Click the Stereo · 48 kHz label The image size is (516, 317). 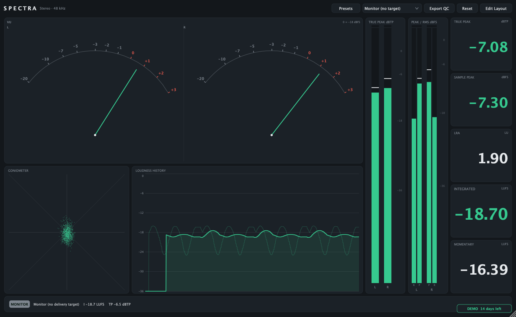tap(53, 8)
